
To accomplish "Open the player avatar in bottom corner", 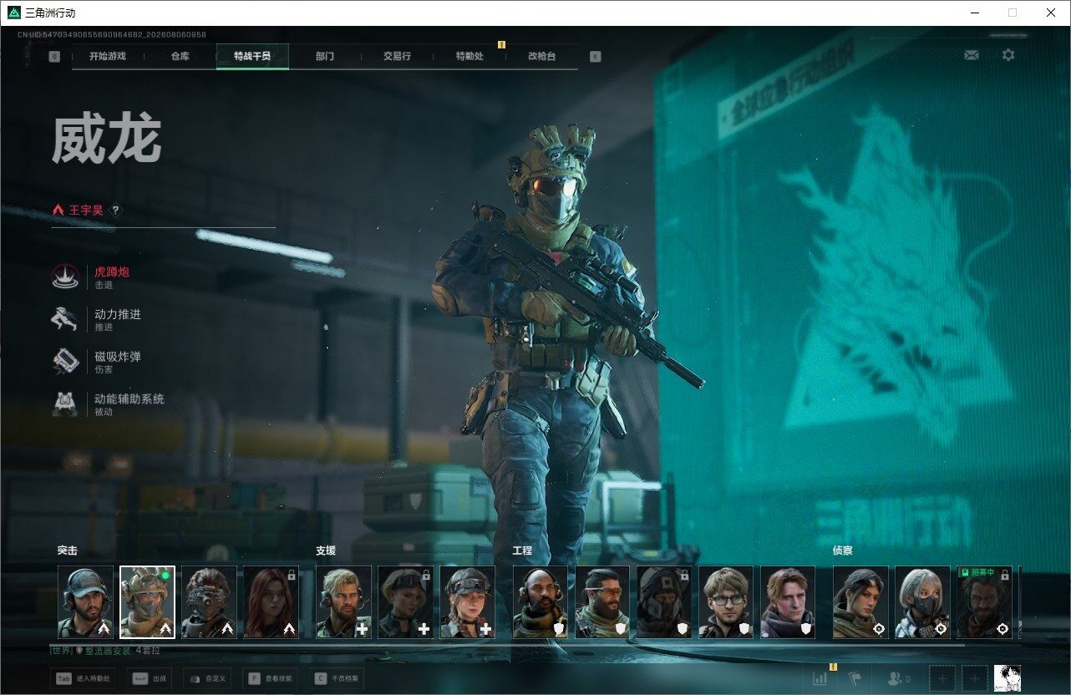I will coord(1007,678).
